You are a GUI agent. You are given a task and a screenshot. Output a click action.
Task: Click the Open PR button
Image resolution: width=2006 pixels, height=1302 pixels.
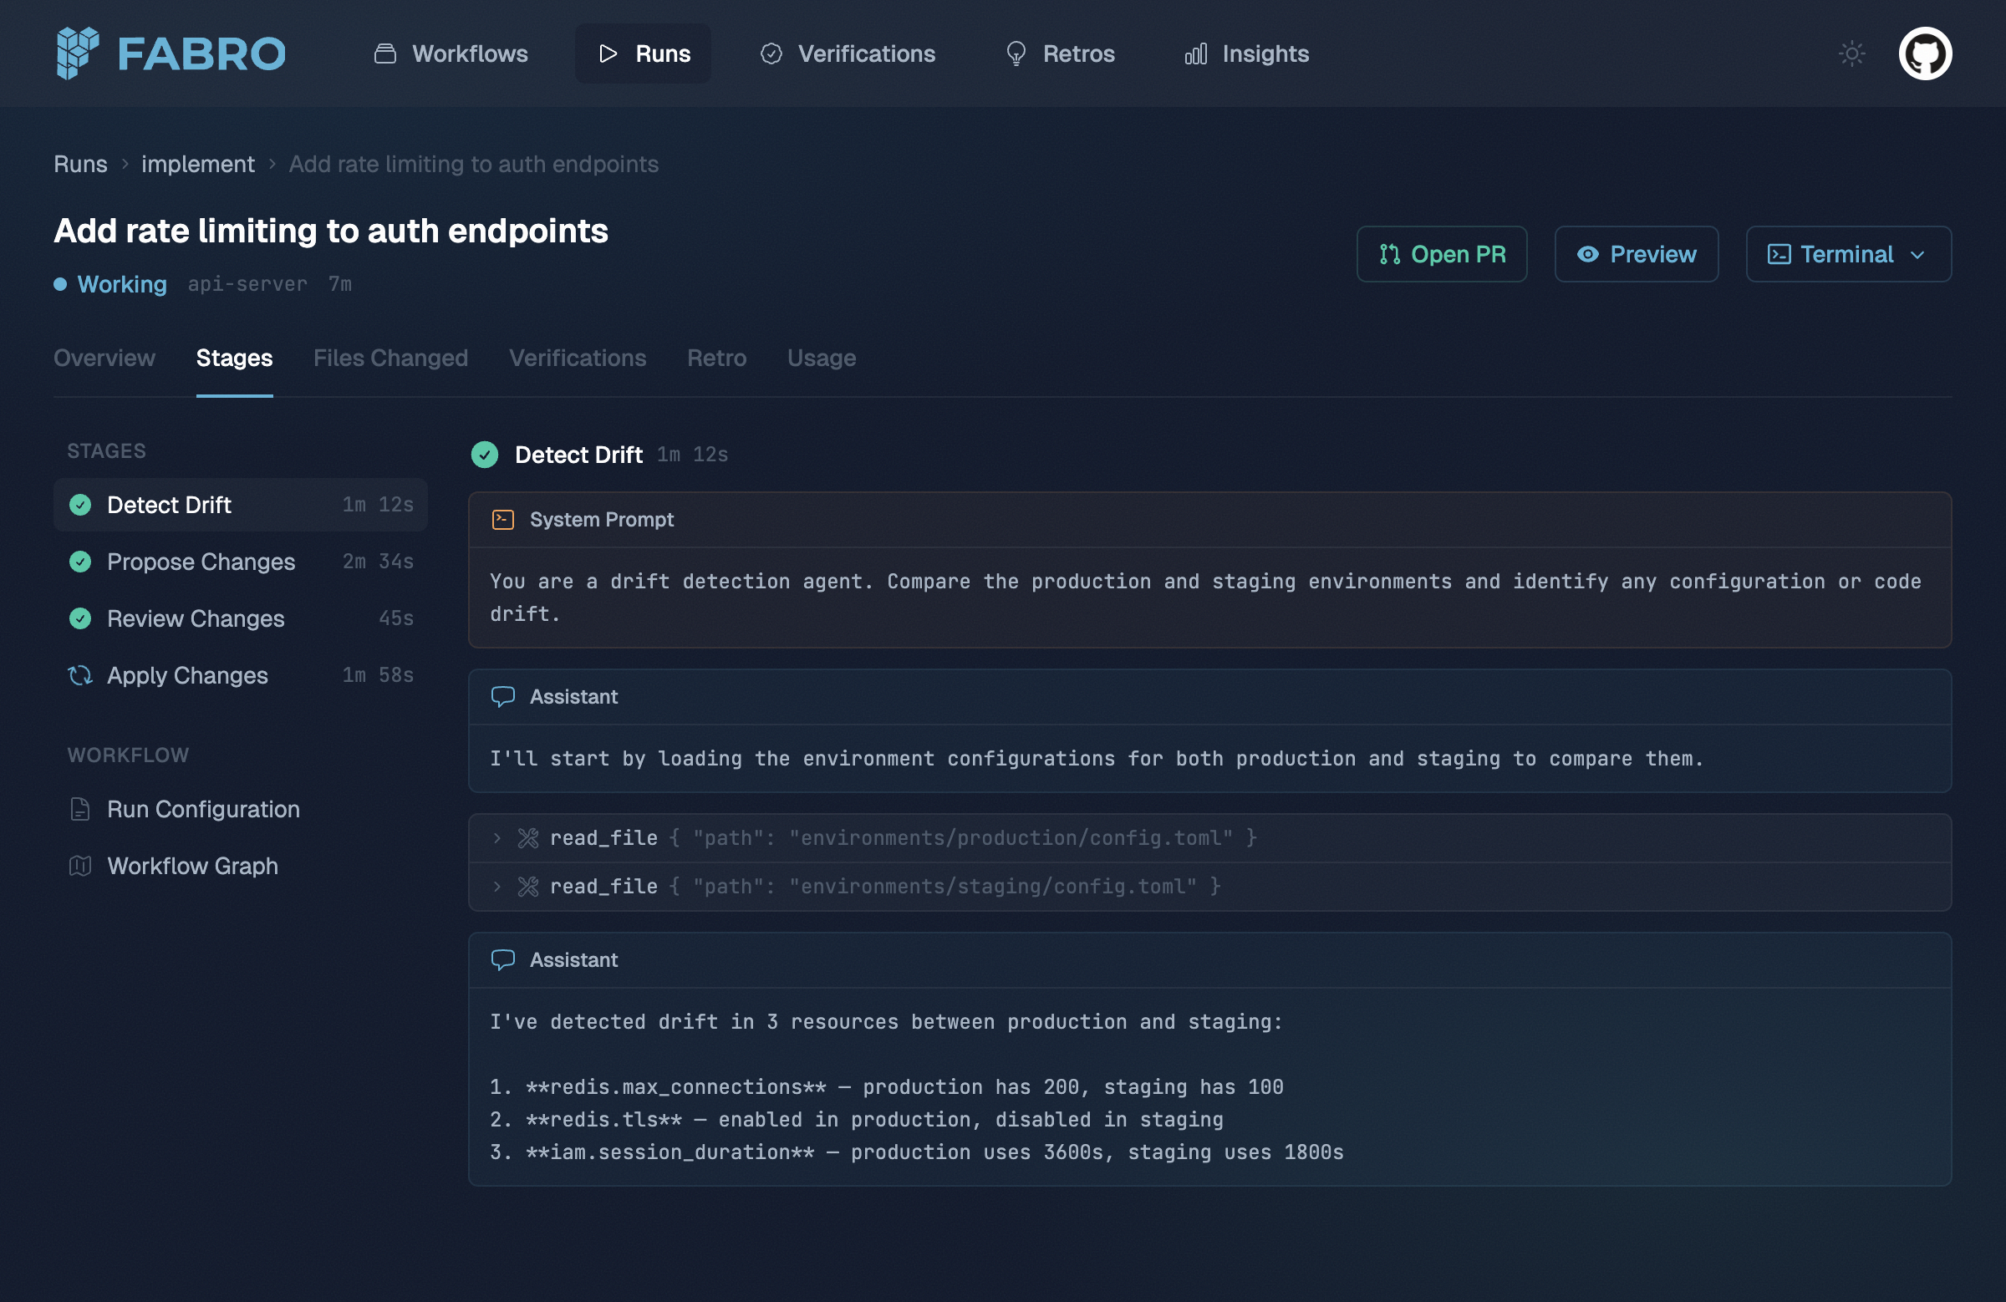tap(1441, 254)
